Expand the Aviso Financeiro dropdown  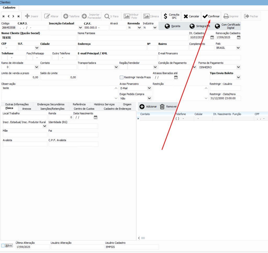pos(149,88)
